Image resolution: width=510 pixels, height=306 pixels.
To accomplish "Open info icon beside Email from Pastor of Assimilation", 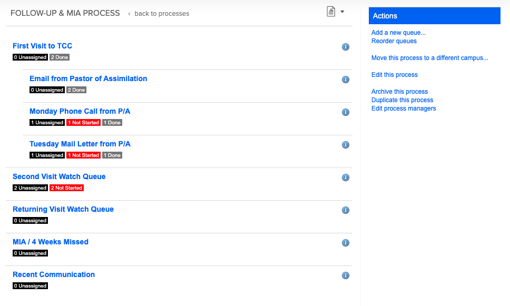I will [x=346, y=80].
